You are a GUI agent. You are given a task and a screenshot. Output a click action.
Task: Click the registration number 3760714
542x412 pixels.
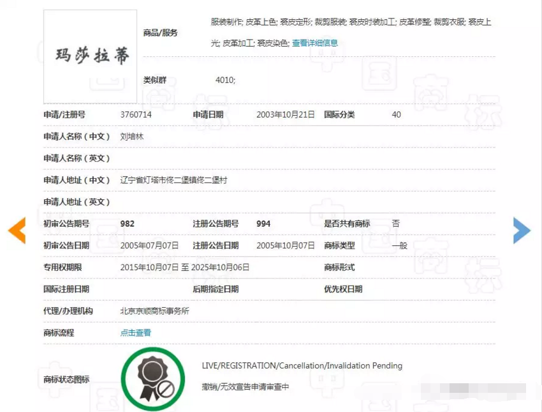click(136, 115)
